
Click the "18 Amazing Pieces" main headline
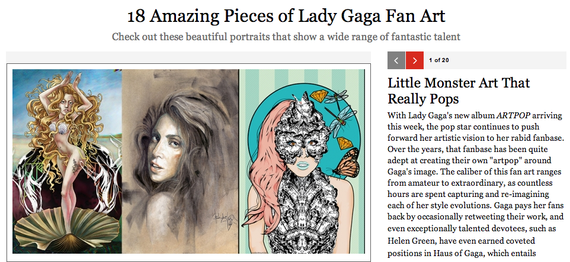click(286, 15)
